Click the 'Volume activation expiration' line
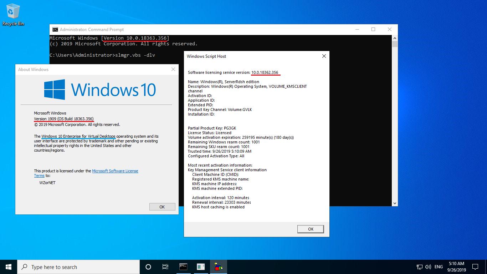The width and height of the screenshot is (487, 274). pos(241,137)
